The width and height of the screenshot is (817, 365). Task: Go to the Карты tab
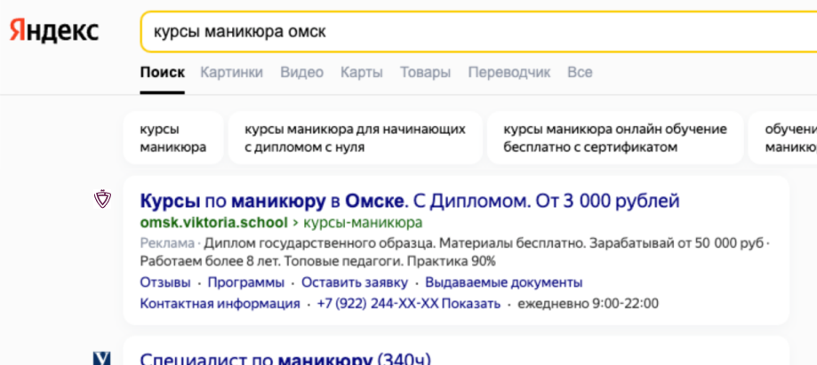[362, 72]
